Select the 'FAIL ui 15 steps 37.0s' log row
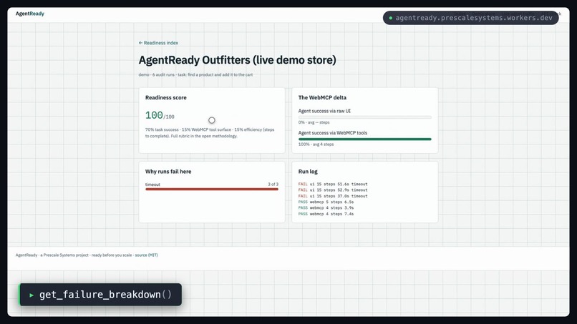Image resolution: width=577 pixels, height=324 pixels. click(x=333, y=196)
